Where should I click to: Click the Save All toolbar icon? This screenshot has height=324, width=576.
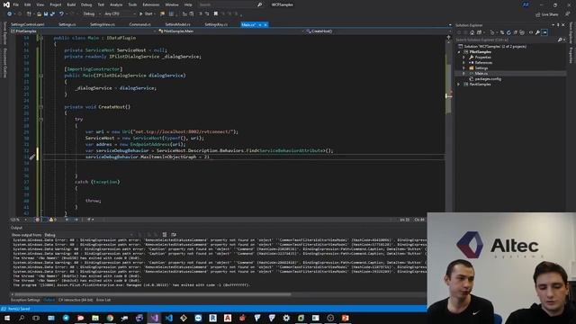pyautogui.click(x=52, y=14)
